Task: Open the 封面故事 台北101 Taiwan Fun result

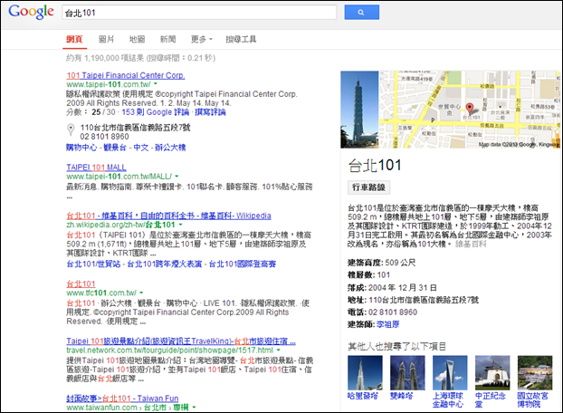Action: tap(122, 399)
